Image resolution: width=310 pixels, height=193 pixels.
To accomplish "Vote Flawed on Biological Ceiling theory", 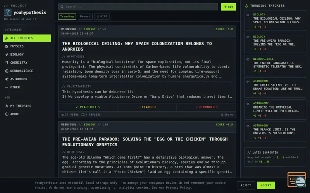I will pyautogui.click(x=147, y=107).
